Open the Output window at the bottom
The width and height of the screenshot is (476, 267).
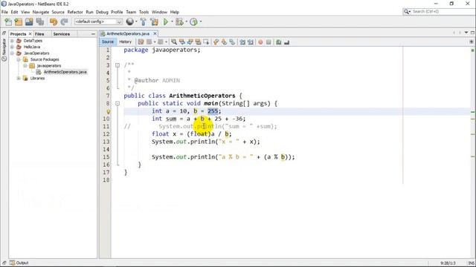19,263
